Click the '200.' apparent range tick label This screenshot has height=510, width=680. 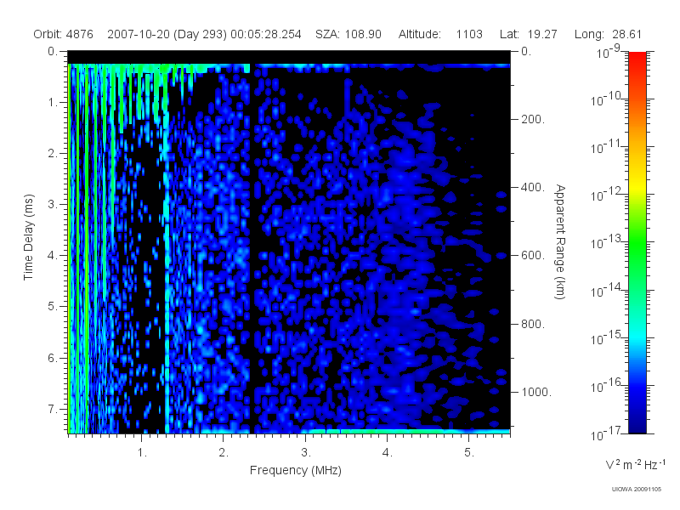533,119
